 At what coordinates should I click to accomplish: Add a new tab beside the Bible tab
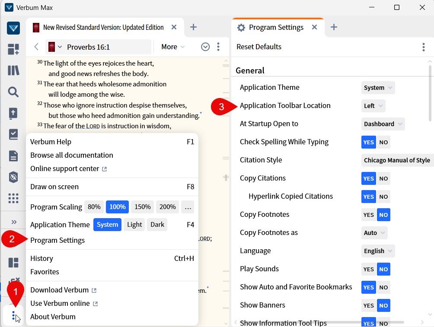[x=194, y=27]
